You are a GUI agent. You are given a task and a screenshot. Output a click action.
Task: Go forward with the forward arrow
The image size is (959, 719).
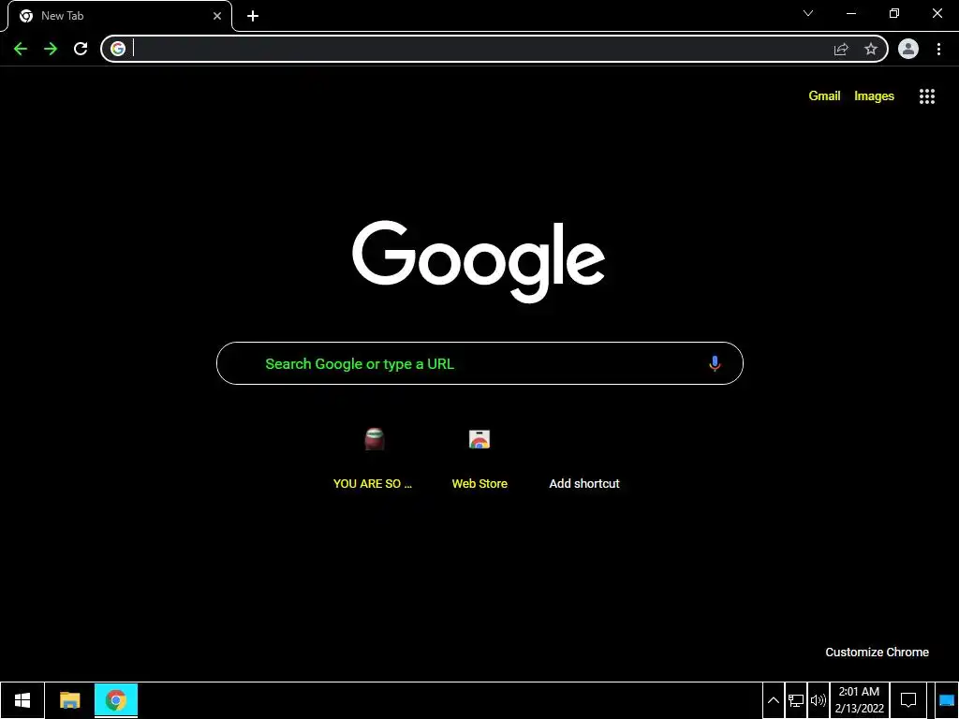[x=51, y=49]
